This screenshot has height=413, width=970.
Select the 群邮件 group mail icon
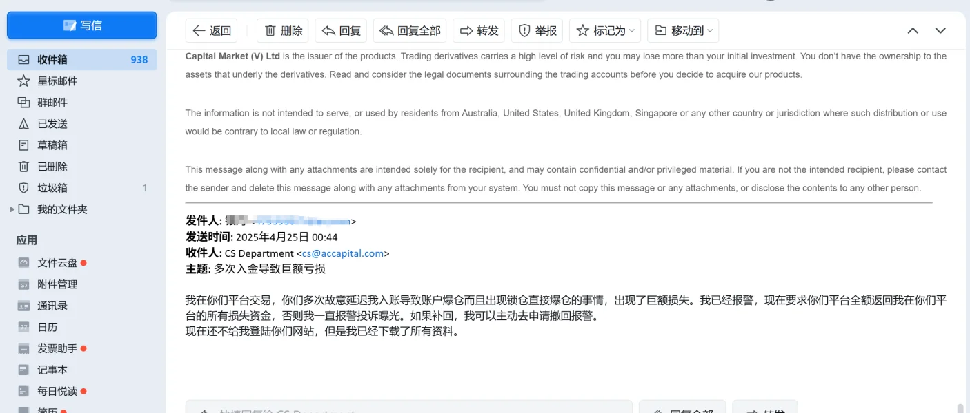point(24,103)
